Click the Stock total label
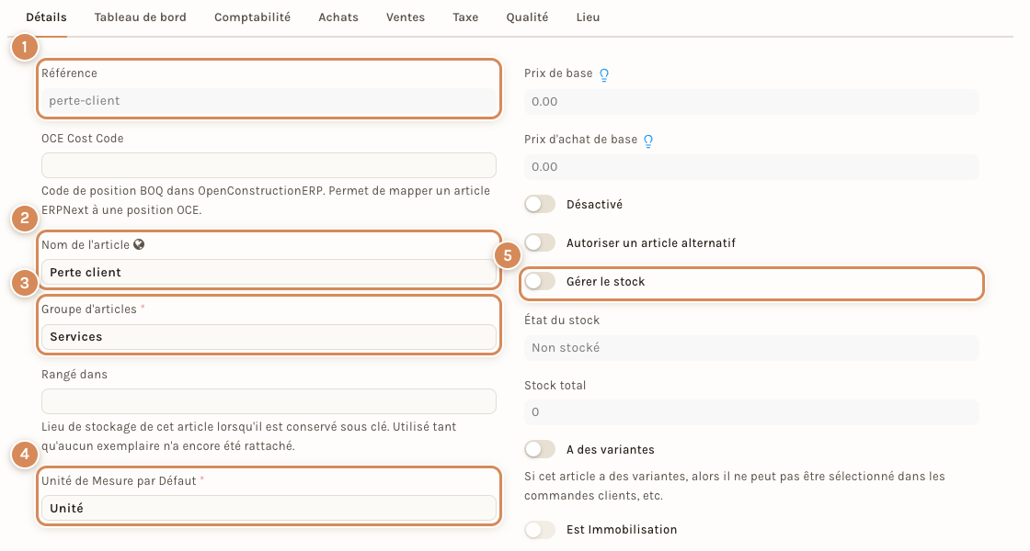1030x551 pixels. (x=555, y=385)
